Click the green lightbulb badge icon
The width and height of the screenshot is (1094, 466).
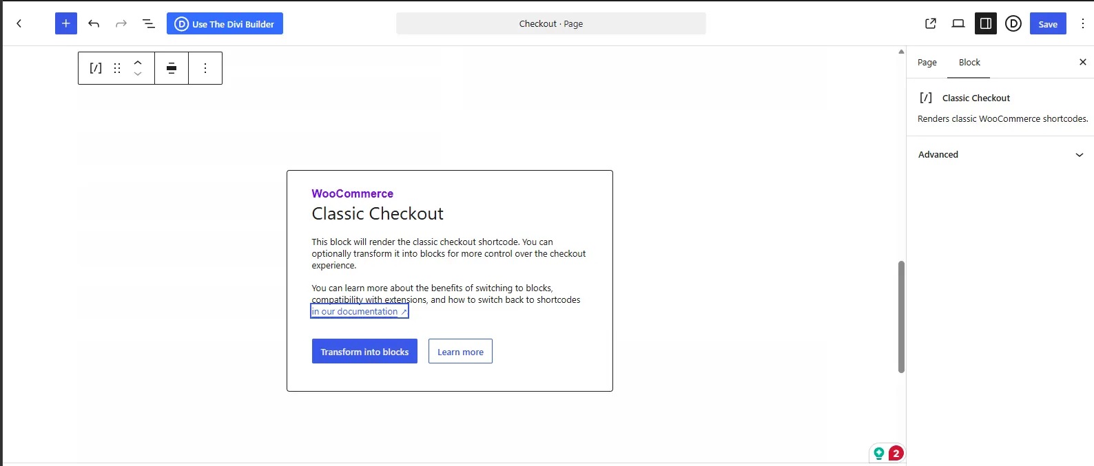coord(879,453)
